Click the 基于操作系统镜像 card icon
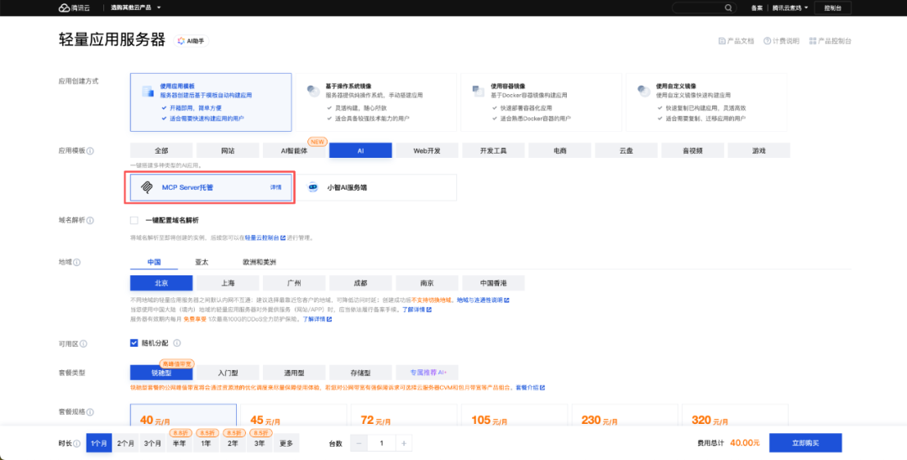 click(x=313, y=91)
